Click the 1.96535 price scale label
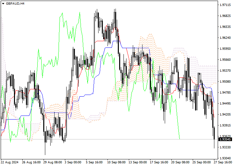The width and height of the screenshot is (233, 166). [225, 27]
